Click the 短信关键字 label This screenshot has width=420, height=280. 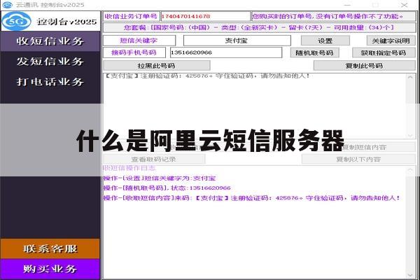point(139,41)
